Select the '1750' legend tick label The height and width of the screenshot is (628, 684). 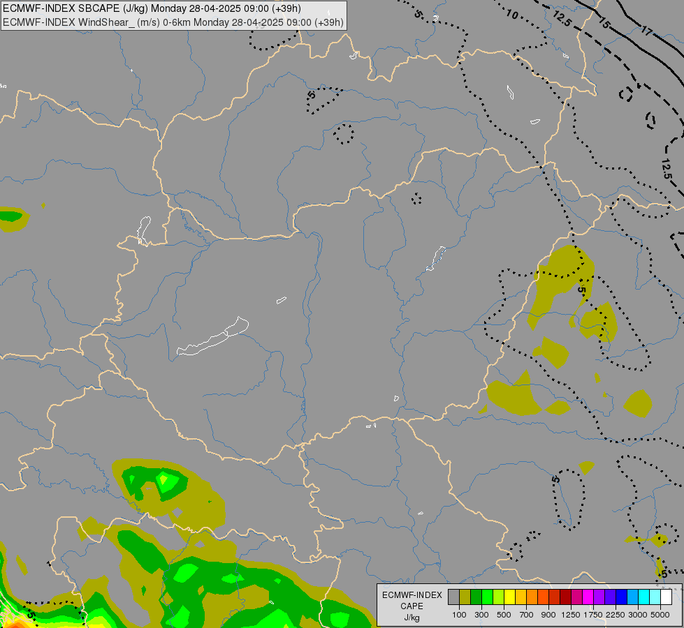(x=593, y=615)
